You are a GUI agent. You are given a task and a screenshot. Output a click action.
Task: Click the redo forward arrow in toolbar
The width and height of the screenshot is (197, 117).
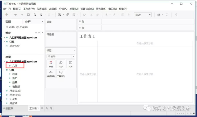click(x=22, y=15)
